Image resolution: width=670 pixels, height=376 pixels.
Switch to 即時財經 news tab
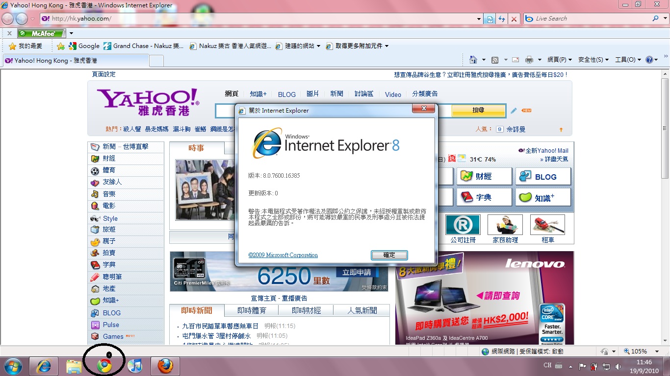pyautogui.click(x=306, y=310)
